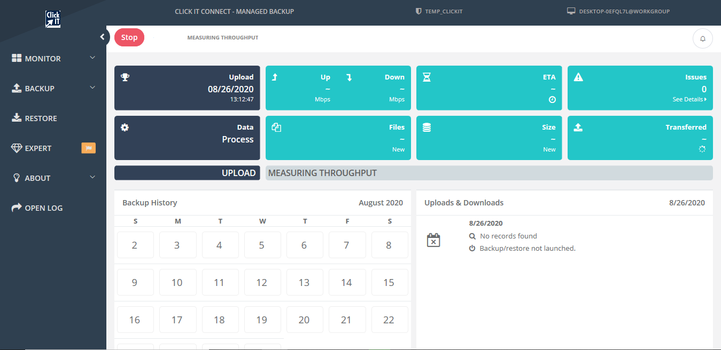Screen dimensions: 721x350
Task: Click the clock icon on ETA card
Action: 553,100
